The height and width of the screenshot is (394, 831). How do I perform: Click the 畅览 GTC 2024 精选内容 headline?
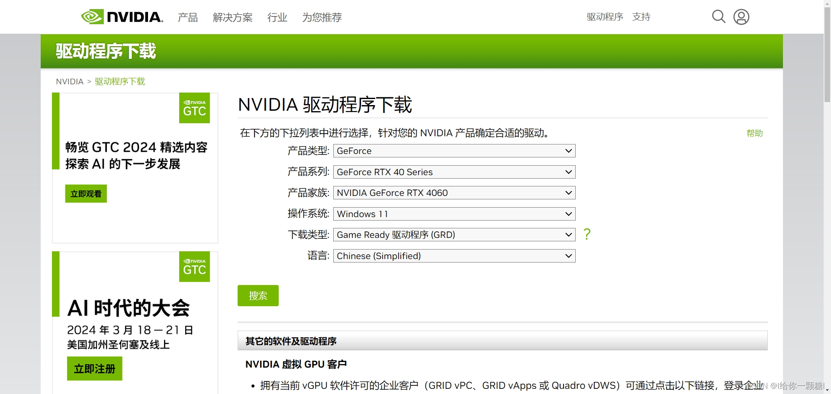point(136,147)
